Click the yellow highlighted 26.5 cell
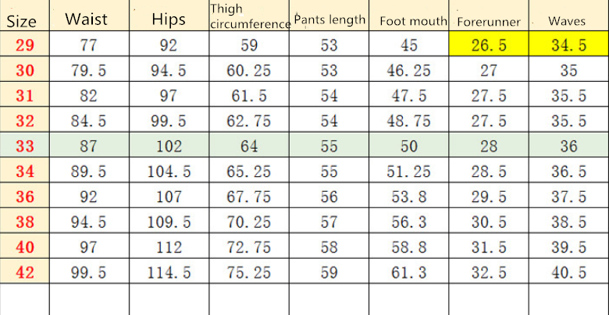 point(489,45)
